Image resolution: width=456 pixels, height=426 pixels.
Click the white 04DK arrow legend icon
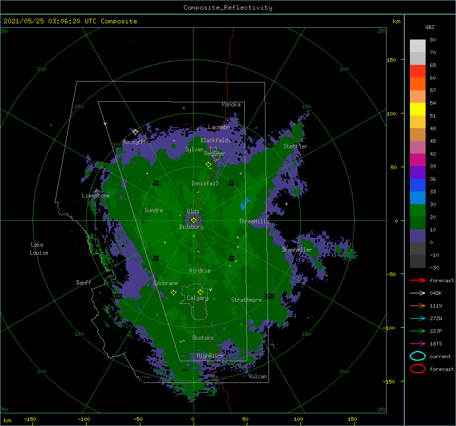[x=417, y=293]
